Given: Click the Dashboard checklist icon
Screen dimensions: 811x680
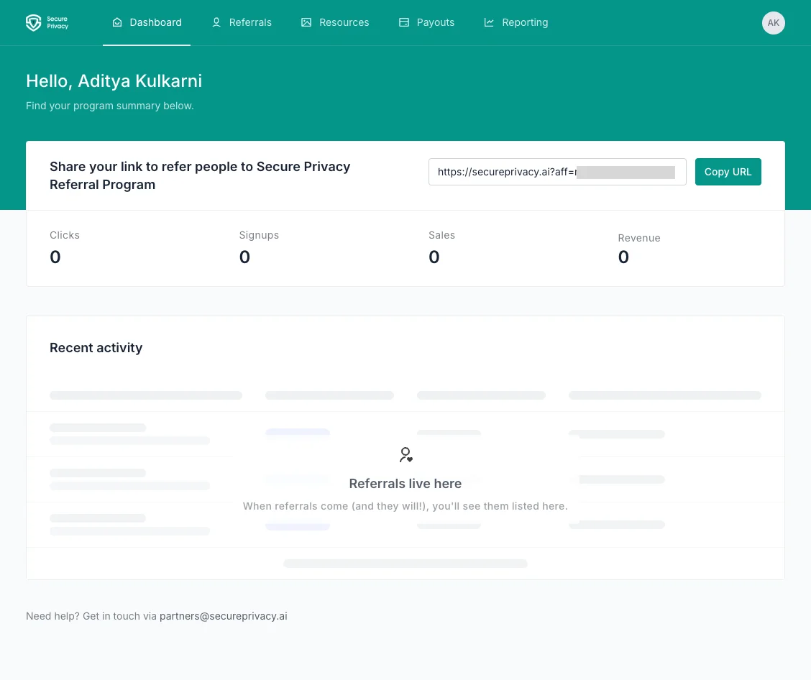Looking at the screenshot, I should pyautogui.click(x=117, y=22).
